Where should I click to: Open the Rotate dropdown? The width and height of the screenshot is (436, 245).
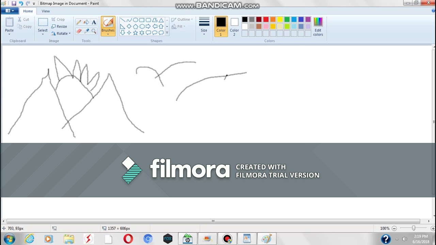(x=61, y=33)
